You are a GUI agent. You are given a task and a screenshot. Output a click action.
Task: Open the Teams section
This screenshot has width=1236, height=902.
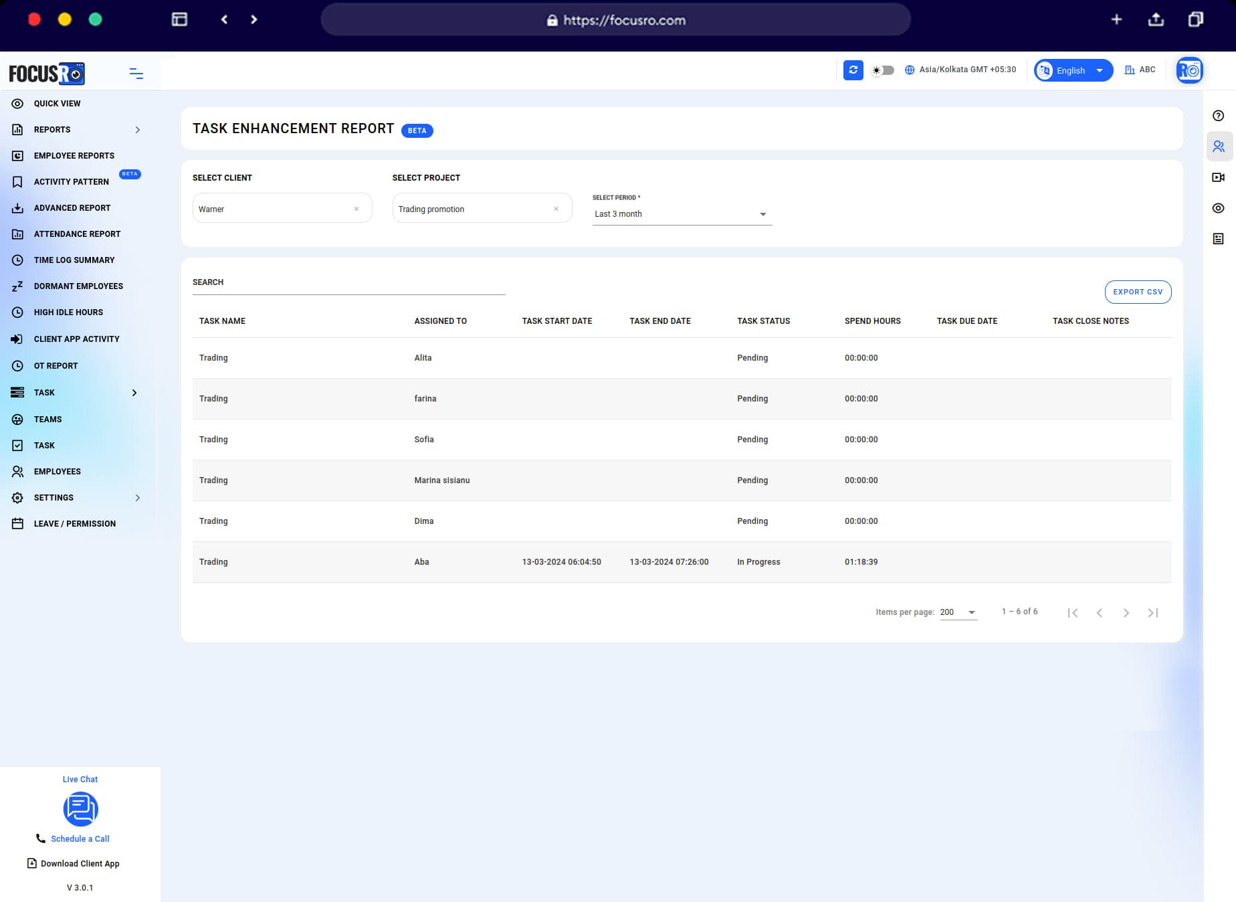[x=47, y=420]
